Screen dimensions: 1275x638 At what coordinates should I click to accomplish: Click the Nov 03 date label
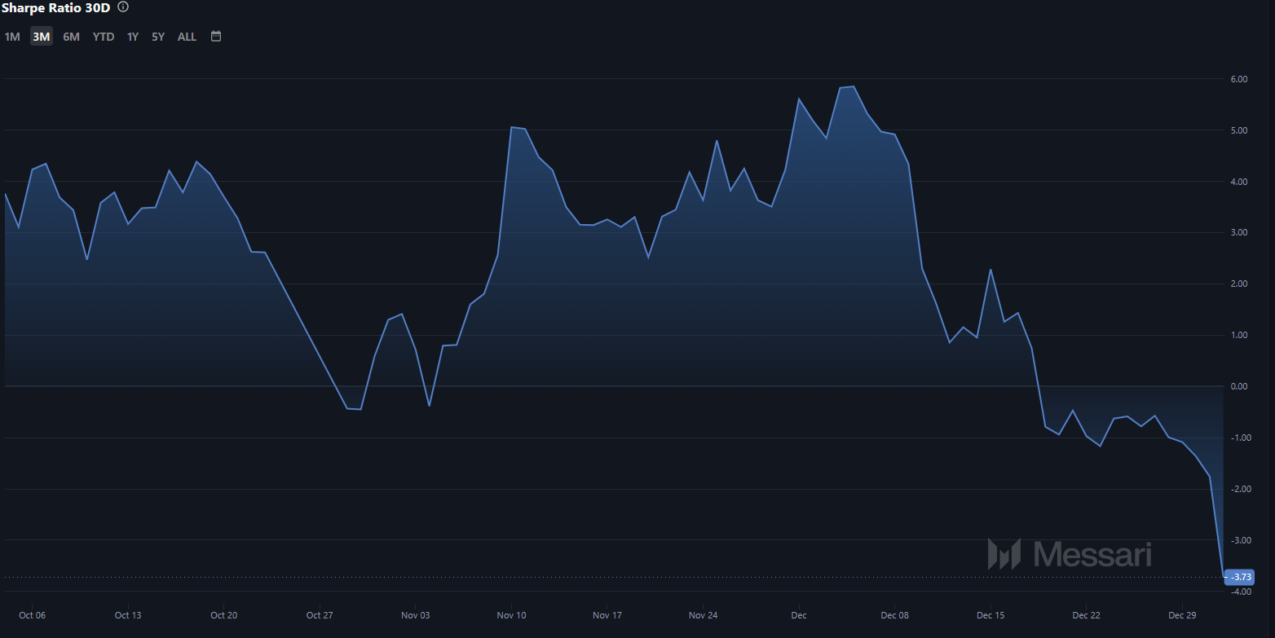[x=415, y=615]
